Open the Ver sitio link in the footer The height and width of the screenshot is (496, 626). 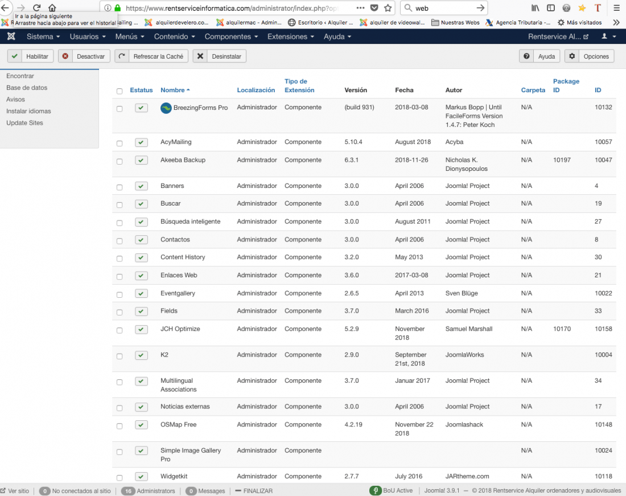tap(15, 491)
